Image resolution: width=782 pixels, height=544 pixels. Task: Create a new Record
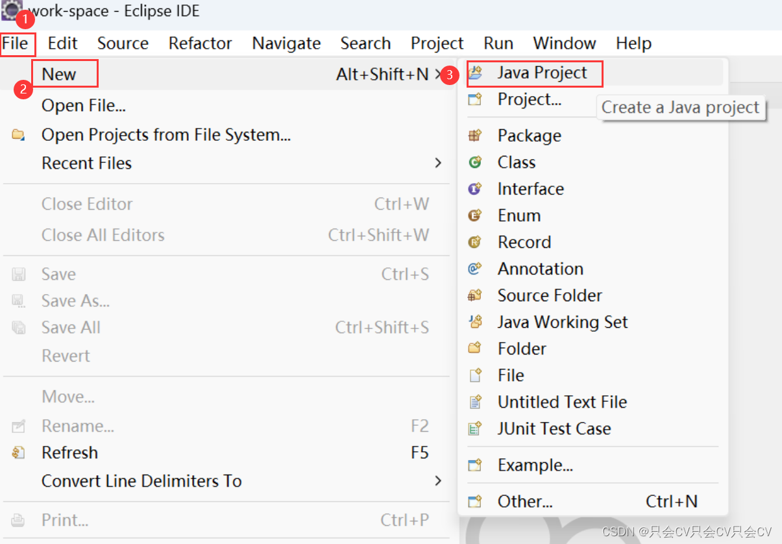coord(524,242)
